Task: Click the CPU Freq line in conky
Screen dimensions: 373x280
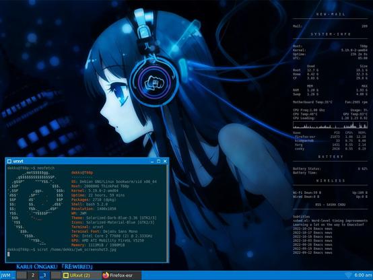Action: (309, 110)
